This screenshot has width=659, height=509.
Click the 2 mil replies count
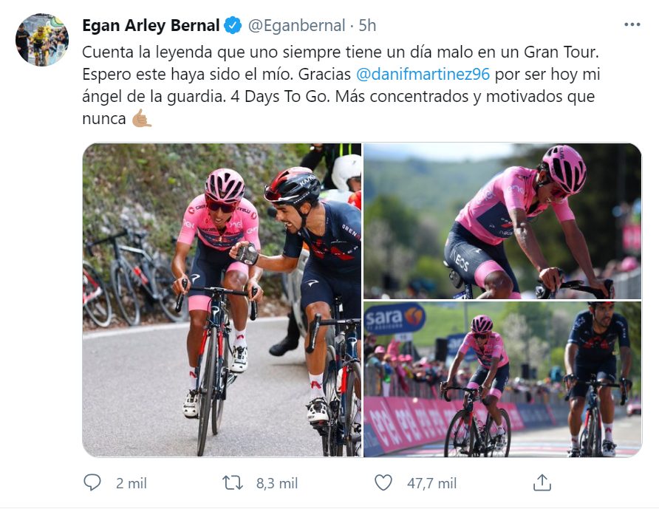(132, 483)
